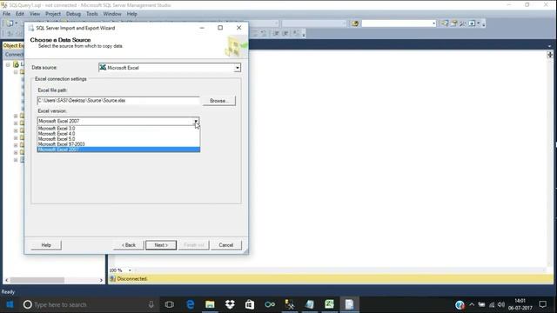
Task: Click the wizard Help button
Action: 46,245
